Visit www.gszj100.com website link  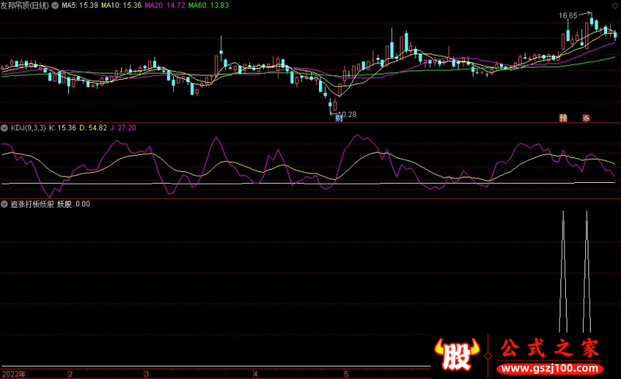click(550, 369)
